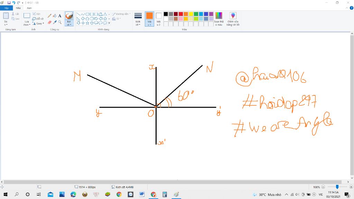This screenshot has height=199, width=354.
Task: Choose the straight line shape
Action: (78, 14)
